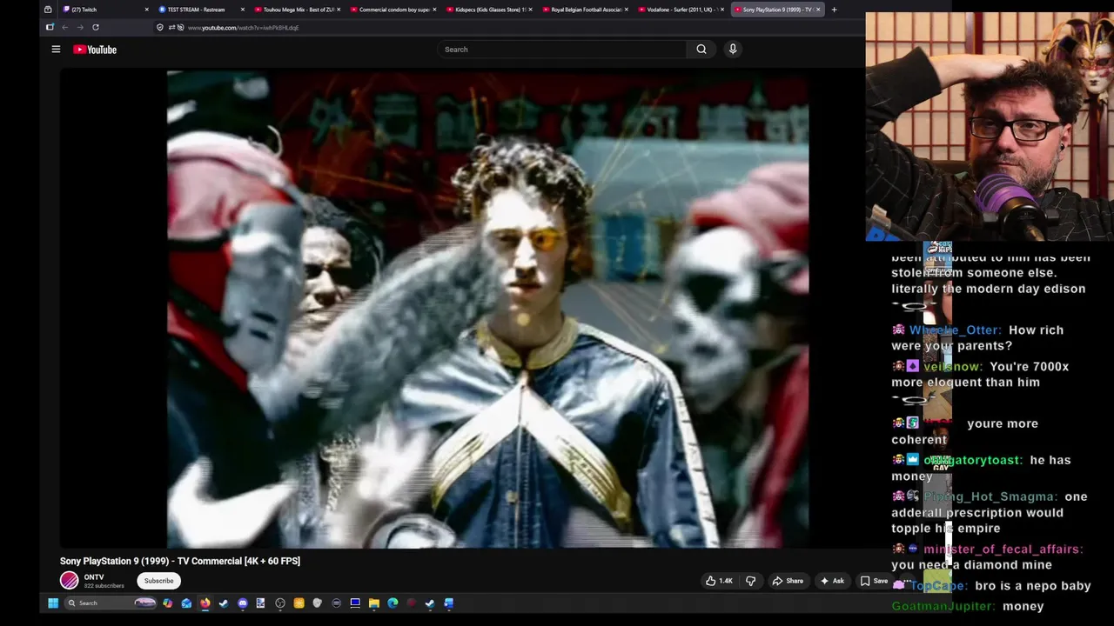Click chat user Piping_Hot_Smagma's name
This screenshot has height=626, width=1114.
(x=990, y=496)
